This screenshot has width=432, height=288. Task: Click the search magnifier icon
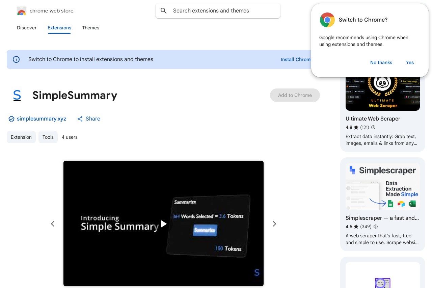tap(164, 11)
